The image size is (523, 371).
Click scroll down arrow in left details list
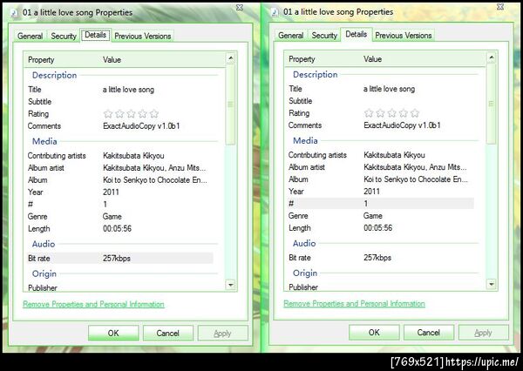[230, 285]
